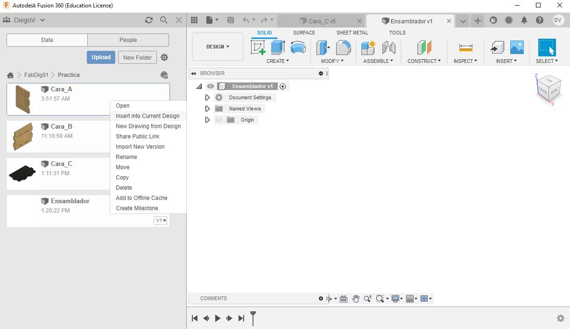Activate the Select tool
The width and height of the screenshot is (570, 329).
click(x=547, y=48)
